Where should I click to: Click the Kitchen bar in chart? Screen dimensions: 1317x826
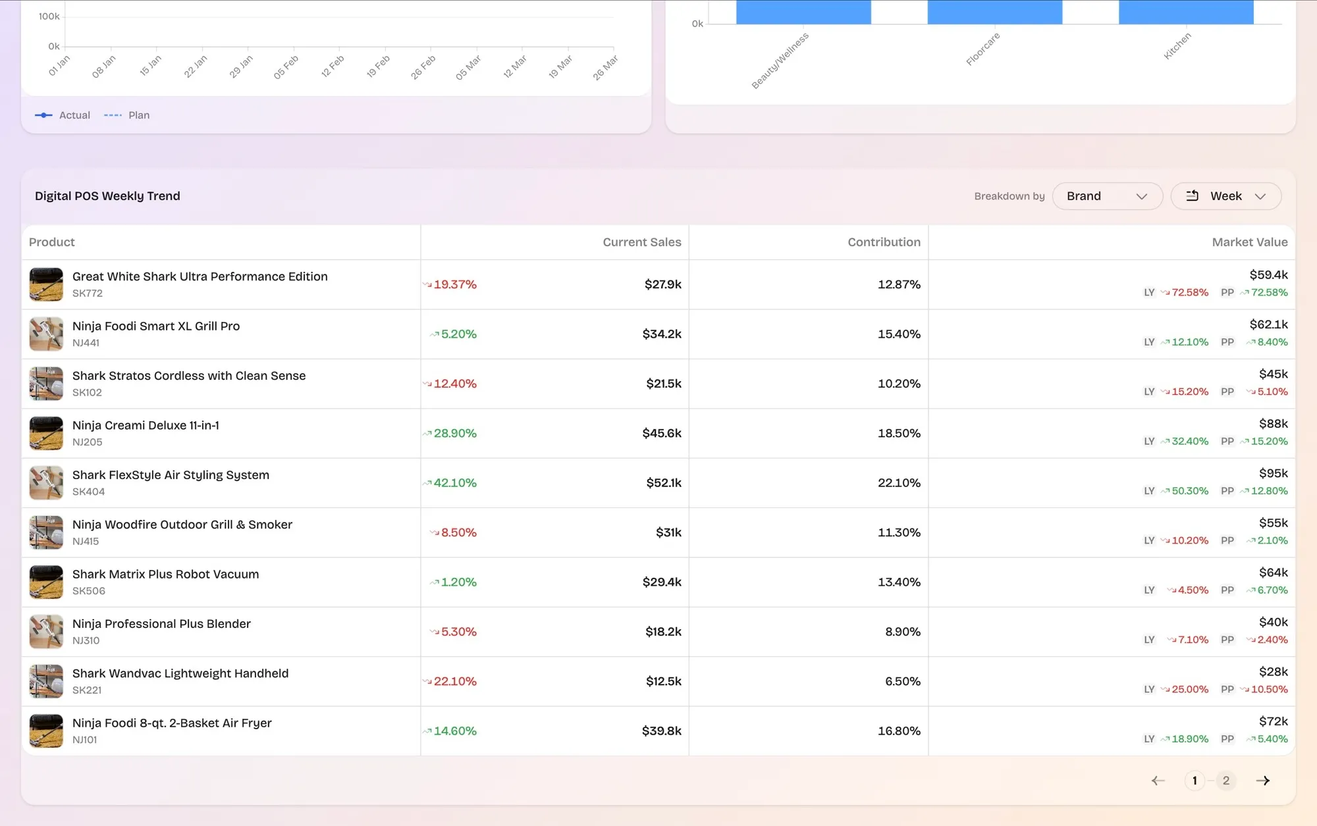coord(1186,12)
